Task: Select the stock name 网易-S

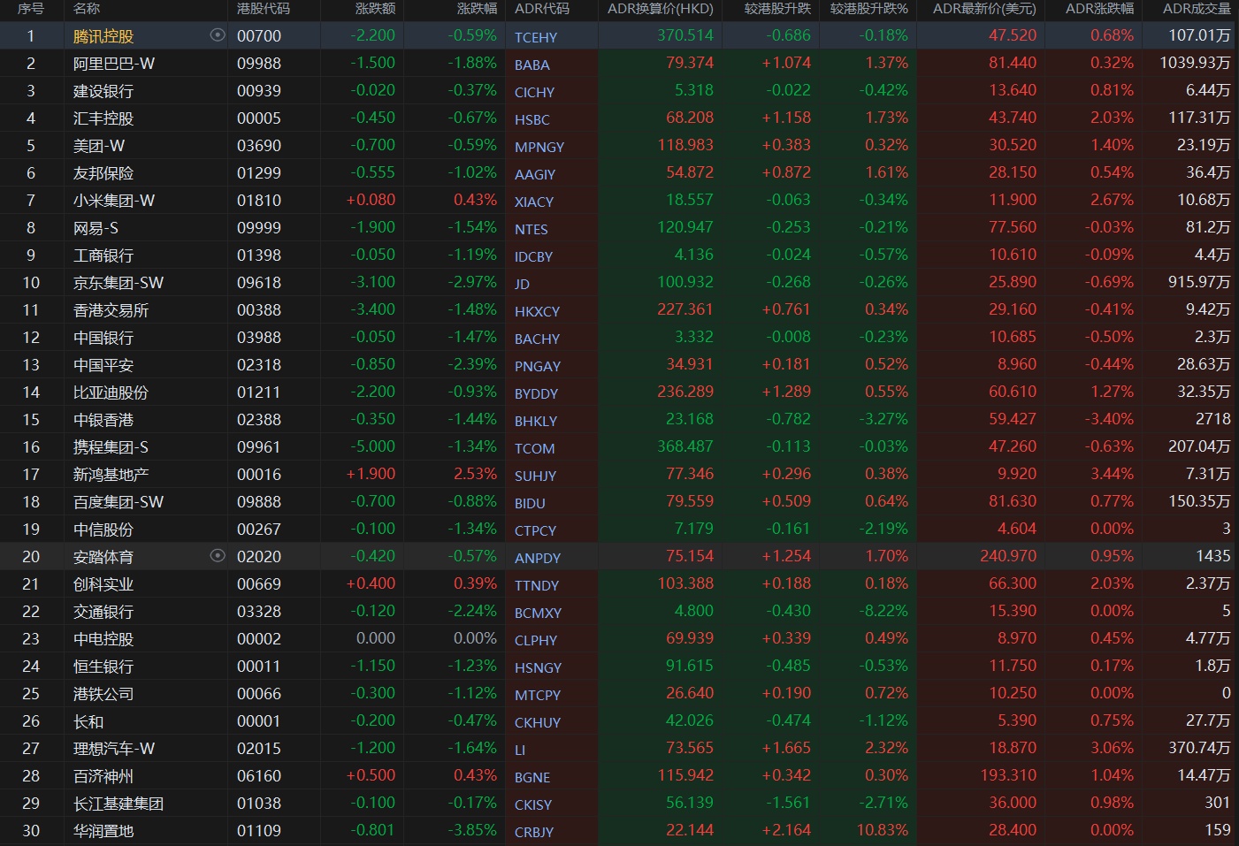Action: tap(96, 228)
